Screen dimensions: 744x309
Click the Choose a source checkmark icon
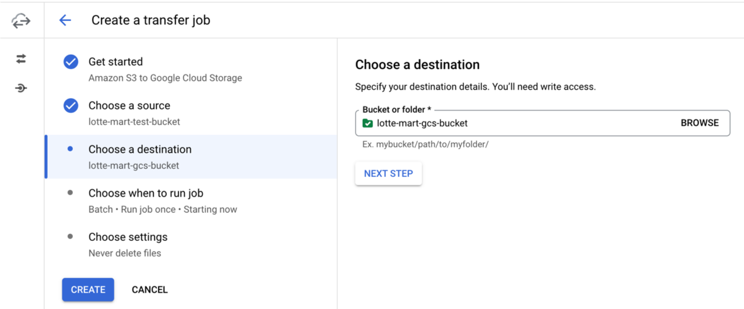click(x=71, y=105)
